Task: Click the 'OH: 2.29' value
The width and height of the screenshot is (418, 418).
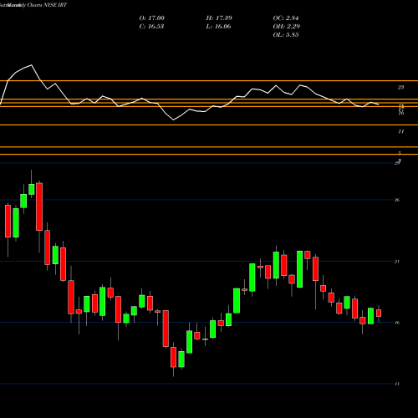Action: 286,27
